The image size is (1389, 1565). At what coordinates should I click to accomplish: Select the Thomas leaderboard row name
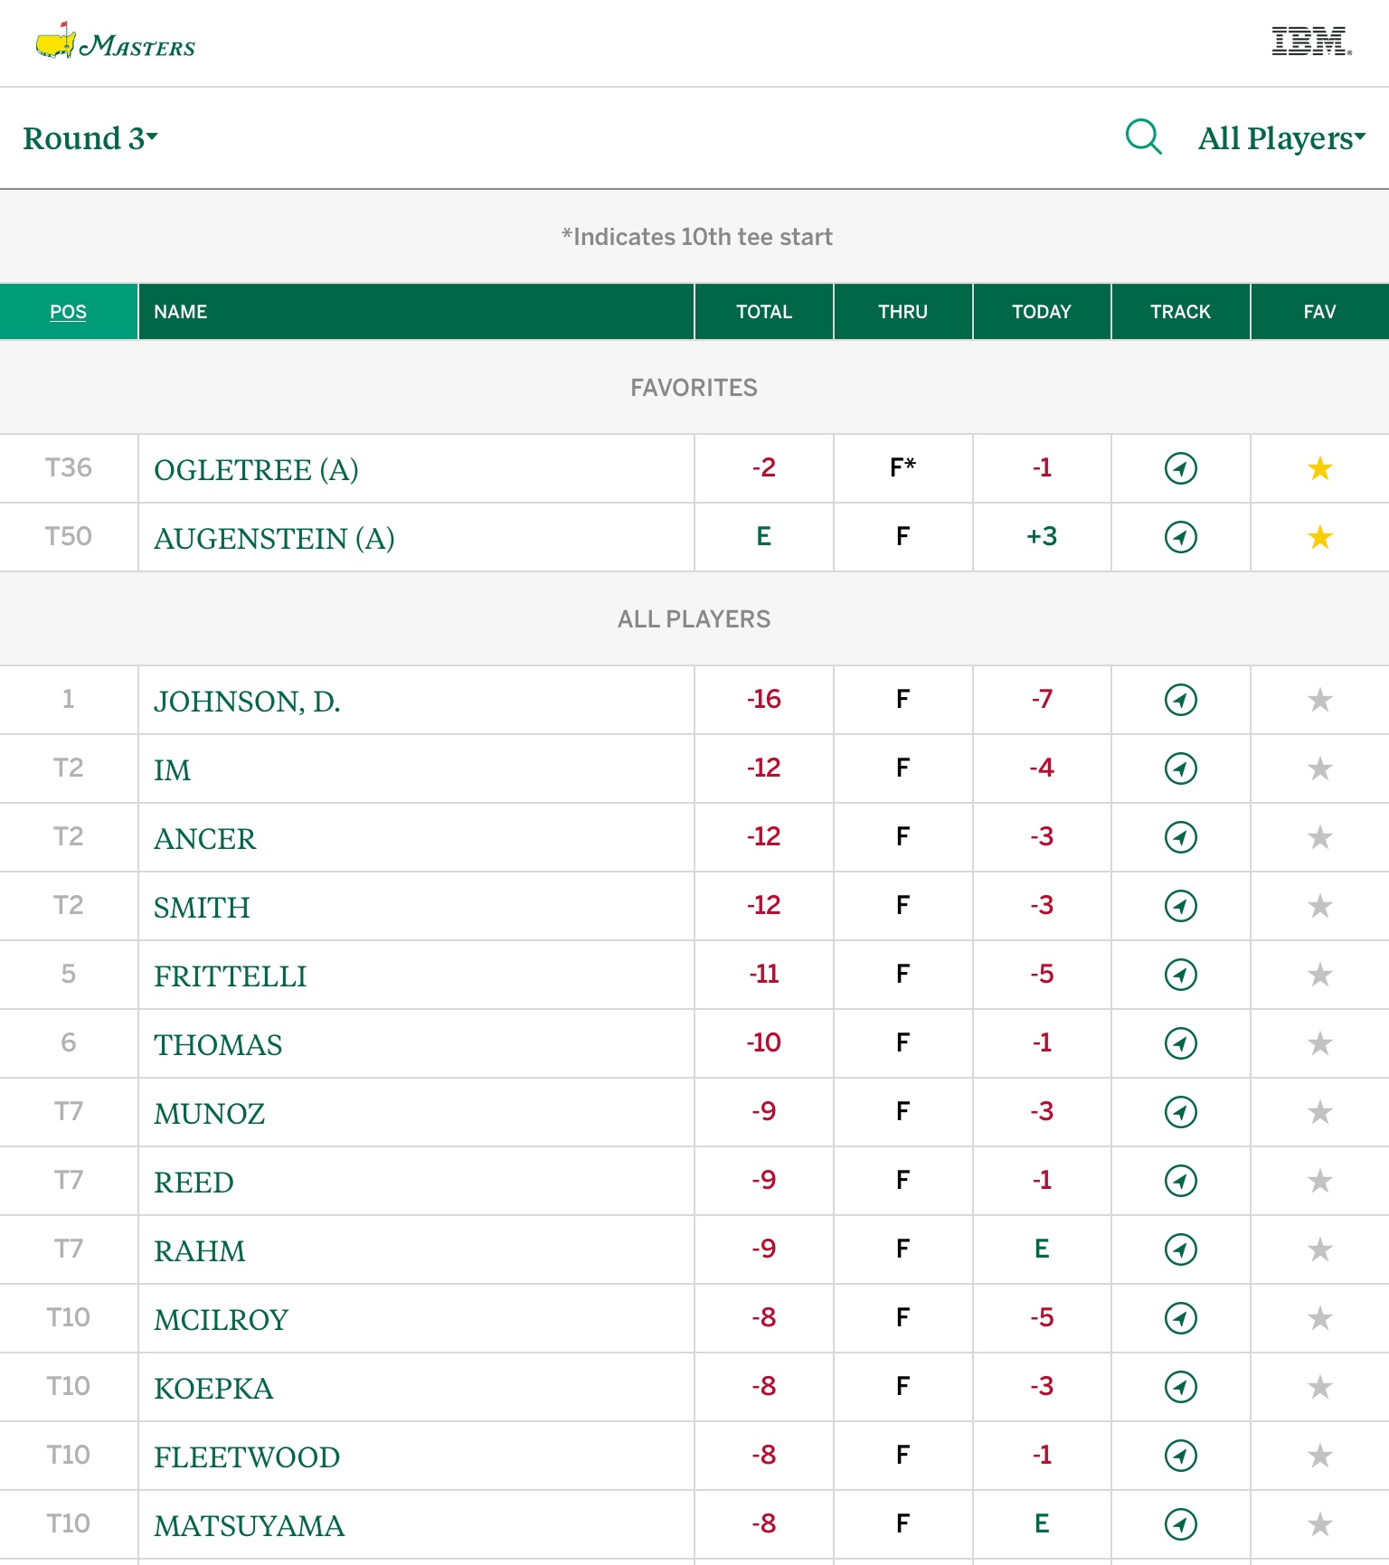click(218, 1045)
